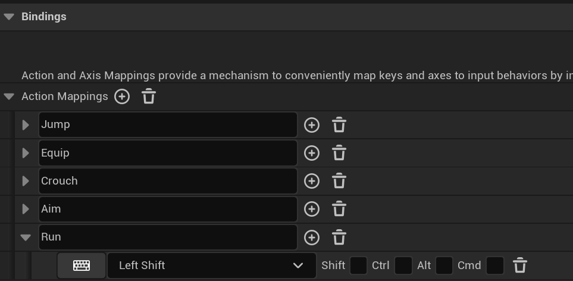Delete the Run action mapping
The image size is (573, 281).
click(339, 237)
